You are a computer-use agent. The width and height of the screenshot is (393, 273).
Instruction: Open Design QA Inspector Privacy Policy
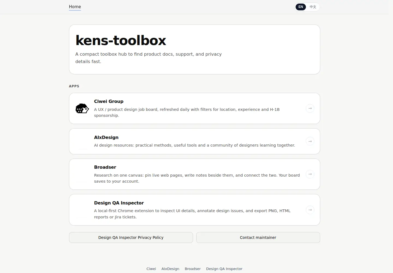131,238
